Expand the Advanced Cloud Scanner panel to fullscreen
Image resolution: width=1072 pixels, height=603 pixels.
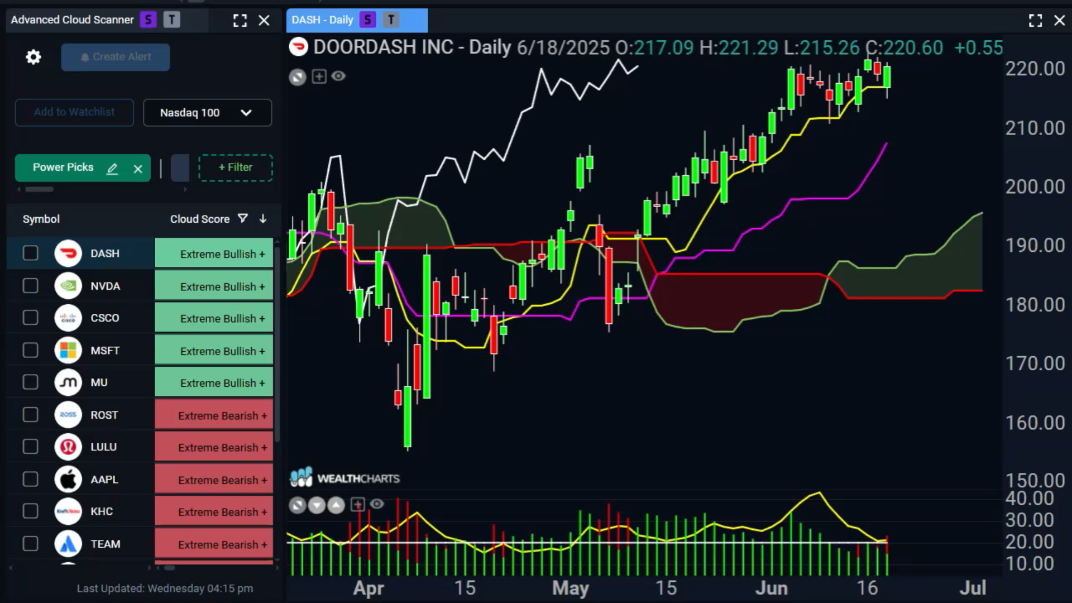tap(240, 21)
